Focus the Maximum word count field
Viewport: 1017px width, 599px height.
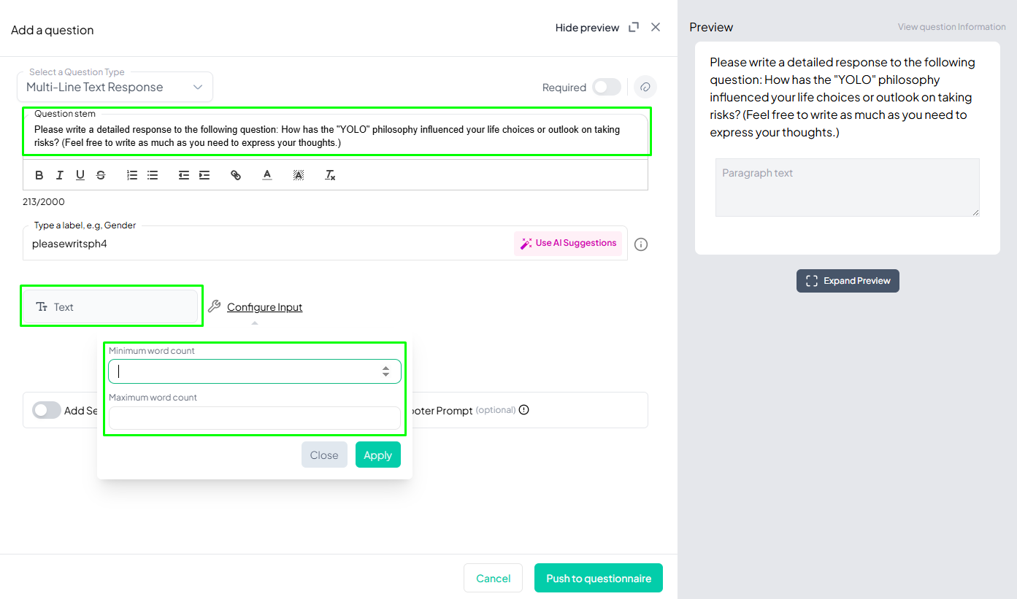255,418
